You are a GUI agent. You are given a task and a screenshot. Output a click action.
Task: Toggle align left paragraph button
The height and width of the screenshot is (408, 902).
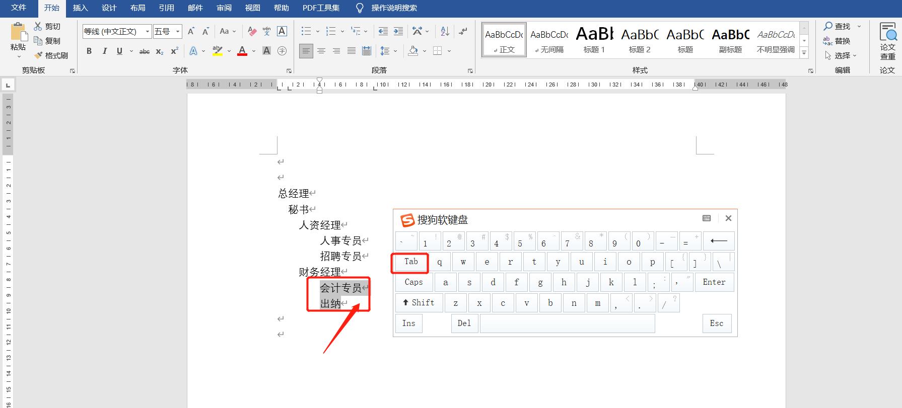[x=306, y=51]
